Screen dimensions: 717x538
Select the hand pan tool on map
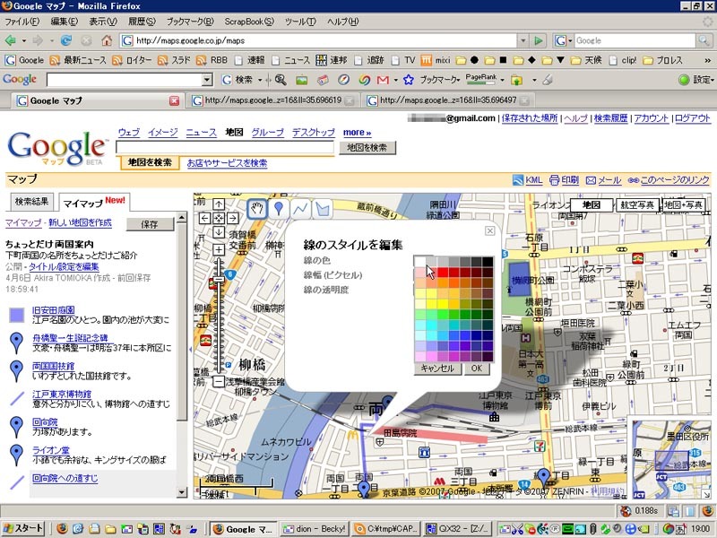257,210
